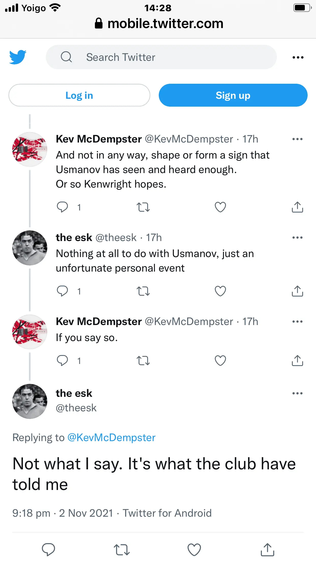
Task: Like the 'If you say so.' tweet
Action: coord(220,360)
